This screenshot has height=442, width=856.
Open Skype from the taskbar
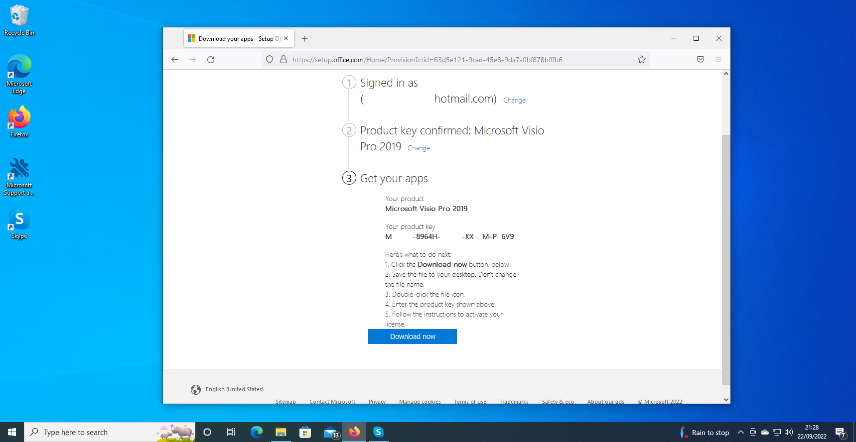[379, 432]
